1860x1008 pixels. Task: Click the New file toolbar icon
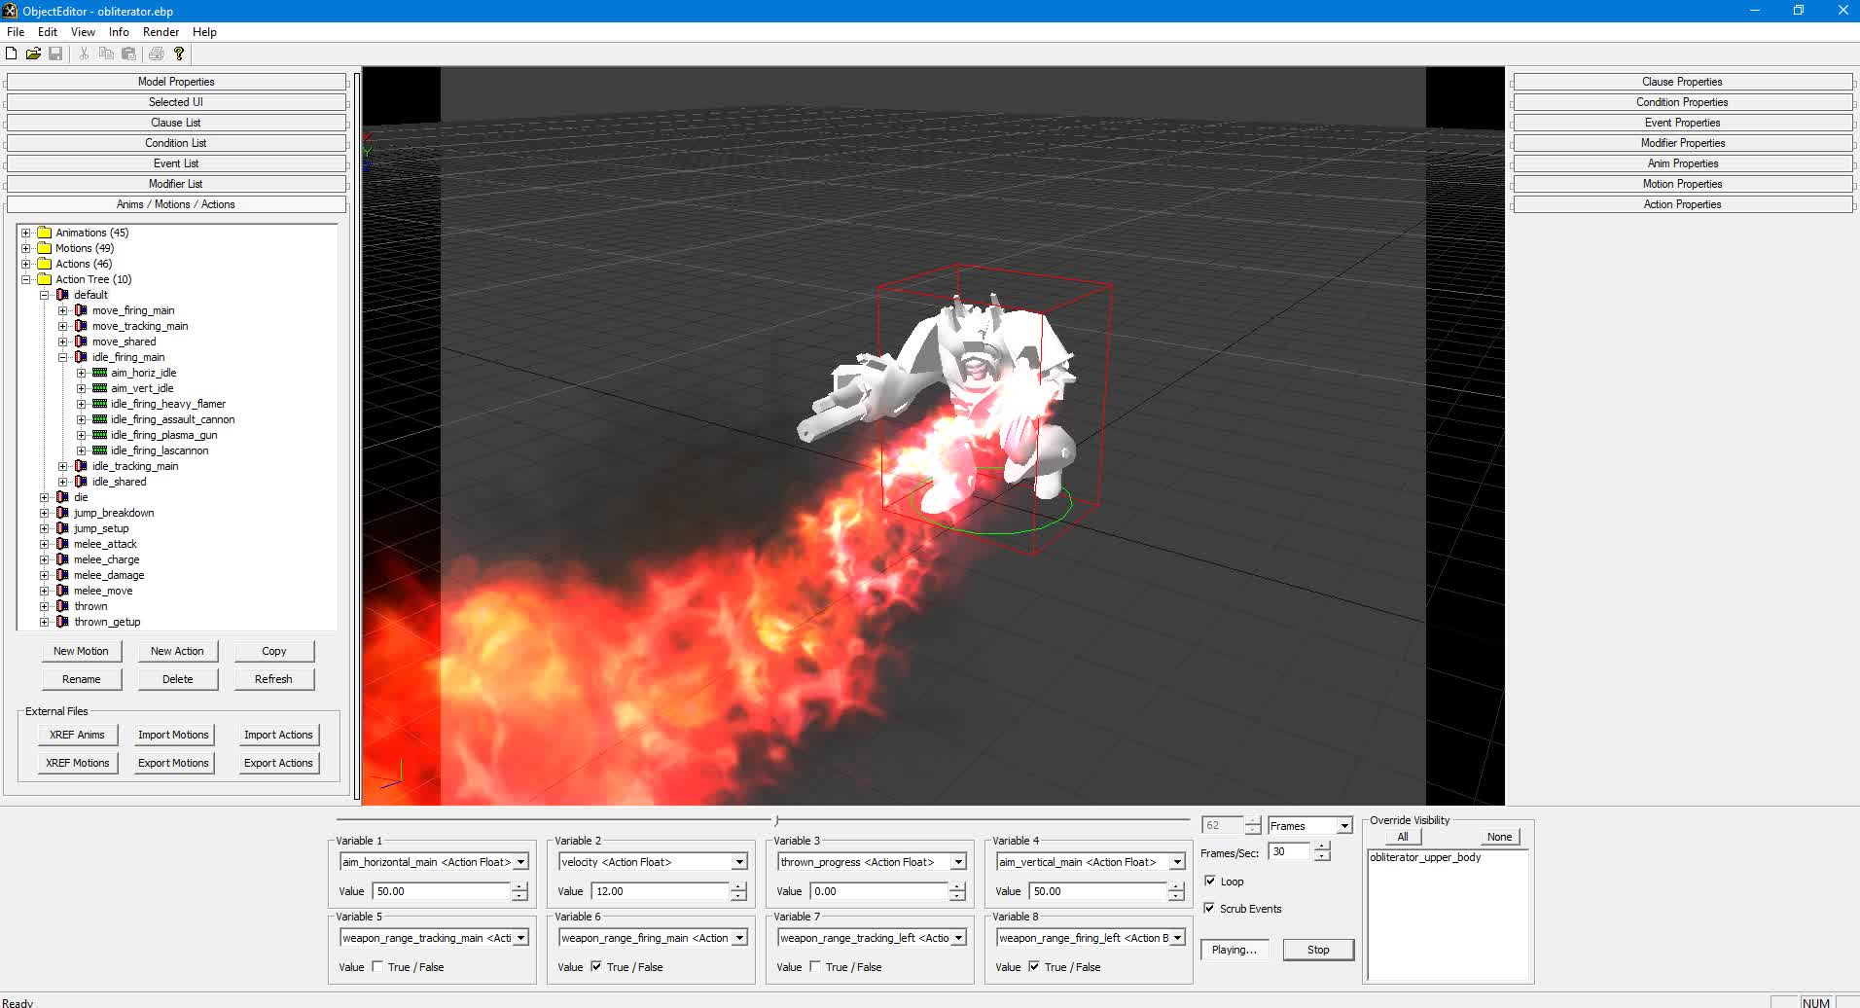[x=12, y=54]
